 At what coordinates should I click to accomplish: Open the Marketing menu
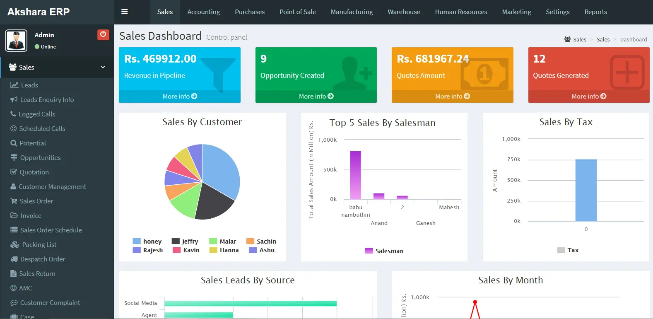click(x=517, y=12)
